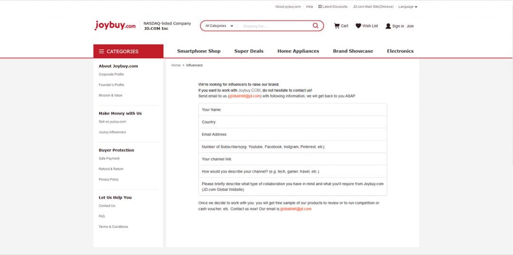Click the Buyer Protection heading

[x=116, y=150]
